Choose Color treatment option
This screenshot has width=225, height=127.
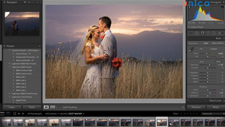(206, 43)
